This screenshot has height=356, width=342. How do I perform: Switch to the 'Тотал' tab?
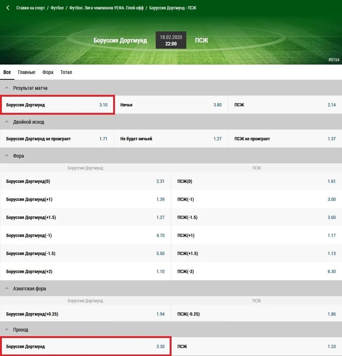pos(66,72)
